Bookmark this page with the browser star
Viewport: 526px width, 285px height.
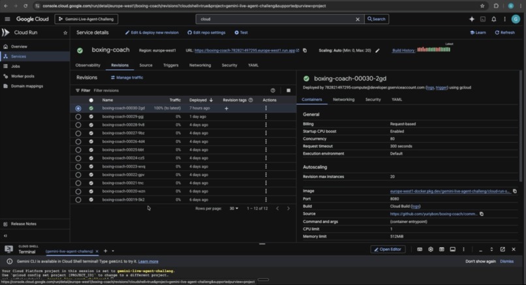click(x=482, y=6)
